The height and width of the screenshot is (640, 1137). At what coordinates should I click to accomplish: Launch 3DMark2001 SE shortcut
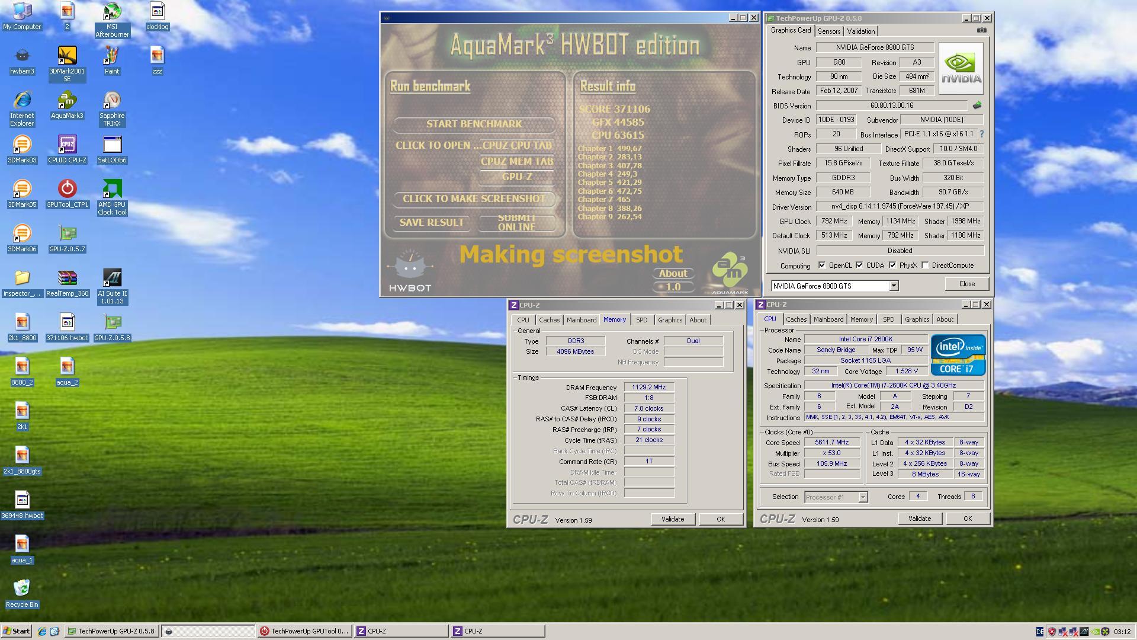click(67, 64)
